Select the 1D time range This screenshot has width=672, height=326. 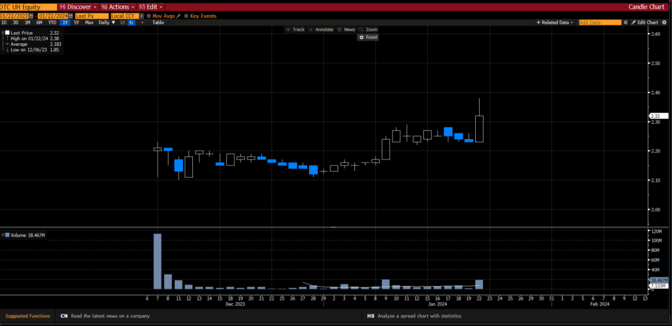(4, 22)
